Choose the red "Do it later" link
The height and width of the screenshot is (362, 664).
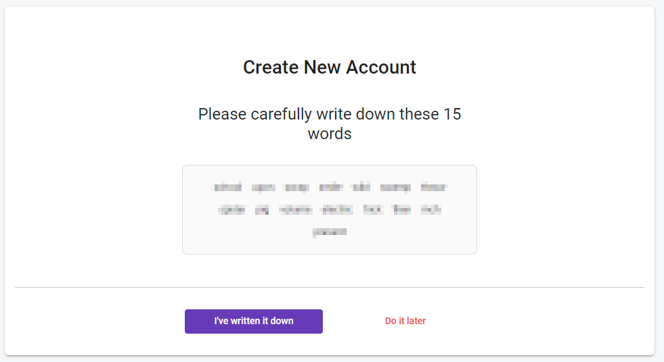point(405,321)
